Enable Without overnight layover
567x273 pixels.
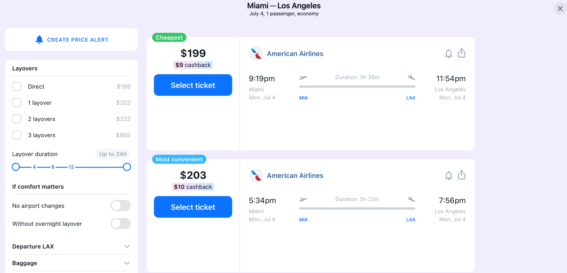click(120, 223)
